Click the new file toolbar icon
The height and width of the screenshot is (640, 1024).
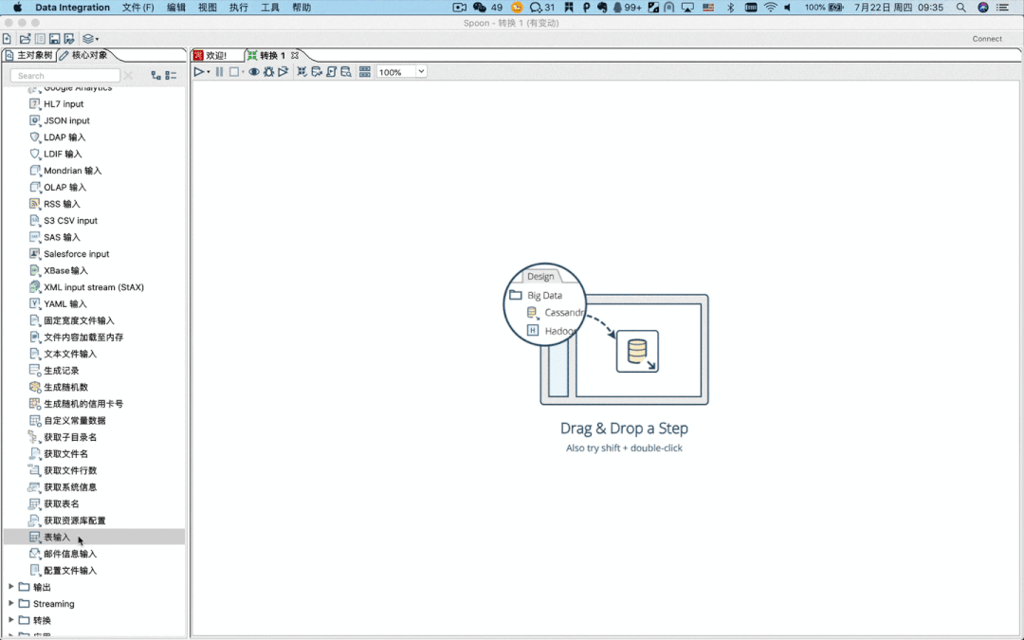[8, 39]
